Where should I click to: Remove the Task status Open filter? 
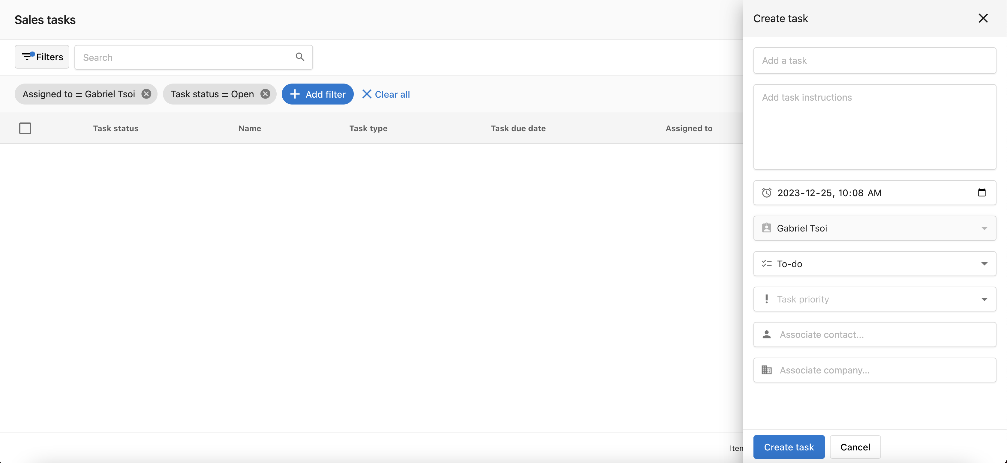pyautogui.click(x=266, y=94)
